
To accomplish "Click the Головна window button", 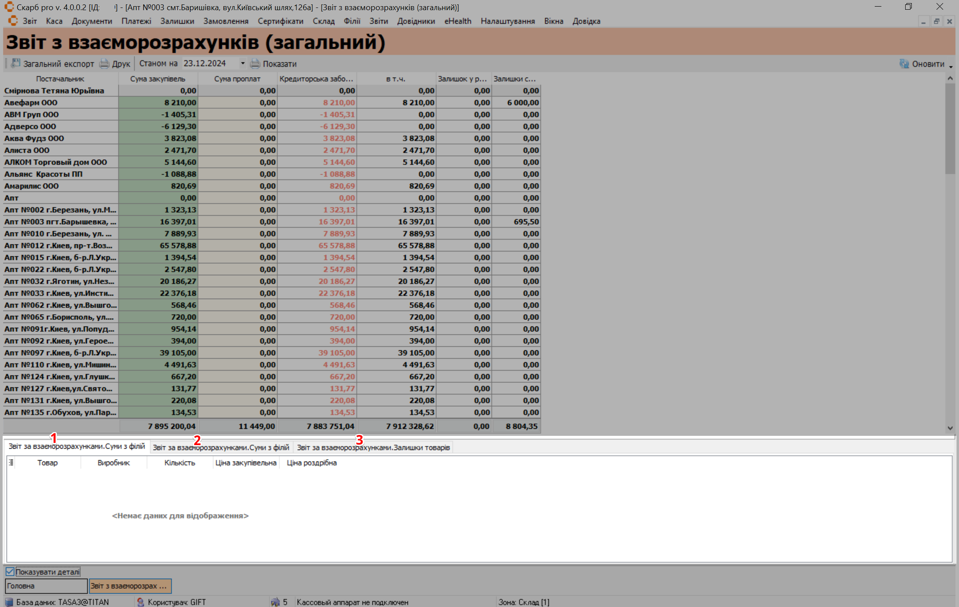I will (x=46, y=586).
